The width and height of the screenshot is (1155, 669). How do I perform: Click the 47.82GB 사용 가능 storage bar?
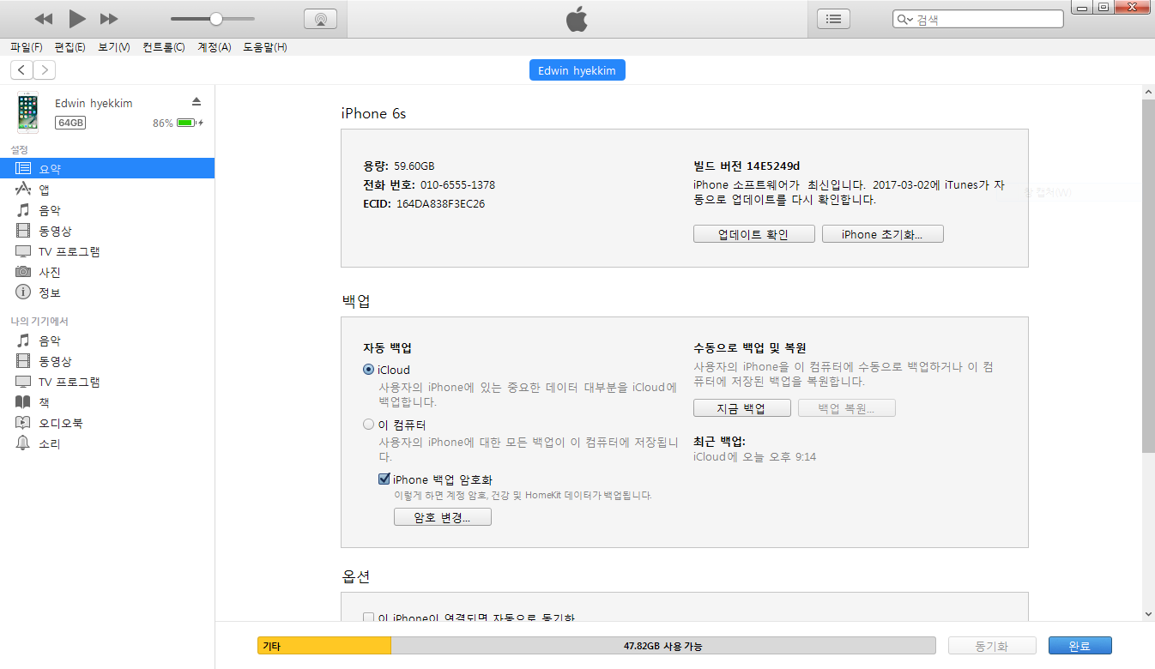(663, 646)
